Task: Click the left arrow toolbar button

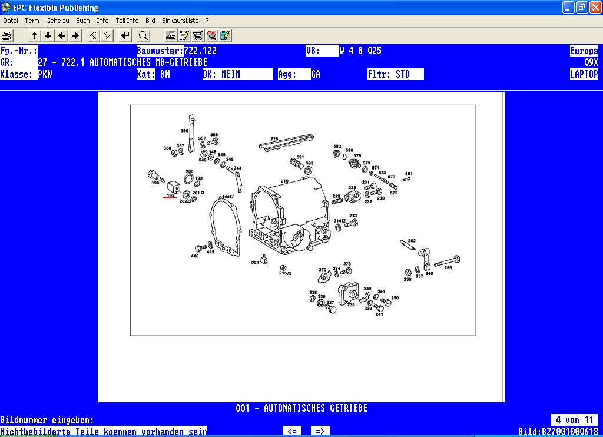Action: pos(62,35)
